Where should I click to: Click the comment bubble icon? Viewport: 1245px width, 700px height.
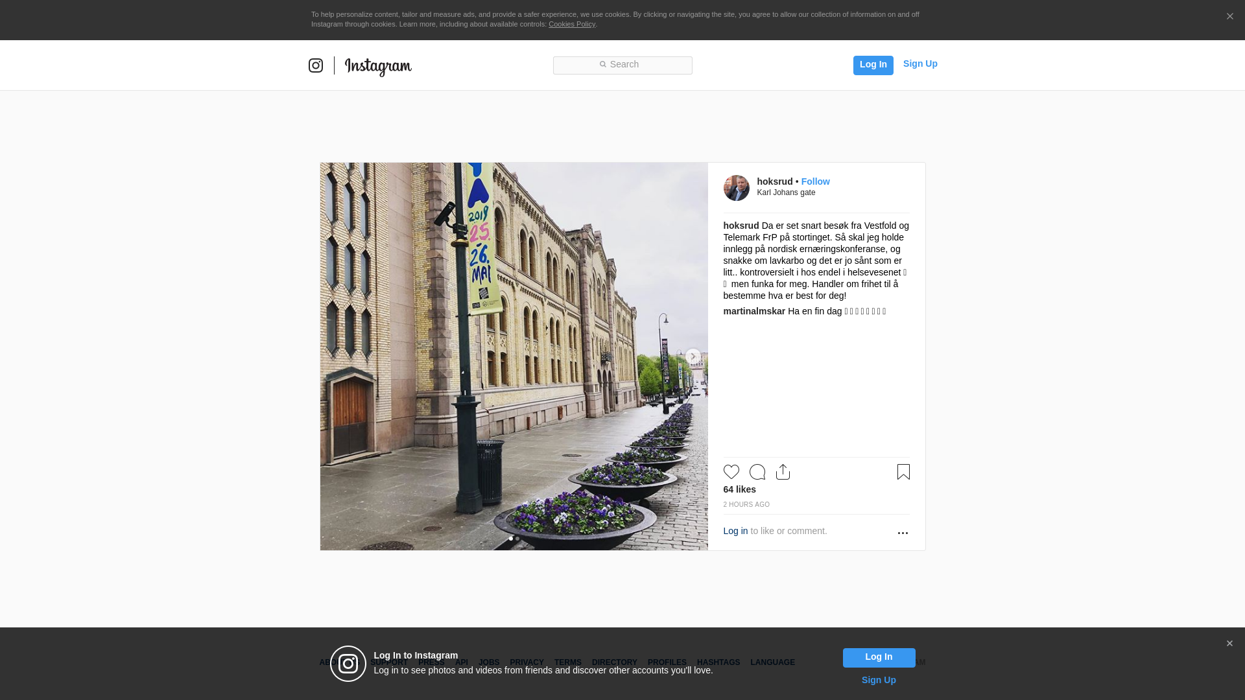point(757,472)
